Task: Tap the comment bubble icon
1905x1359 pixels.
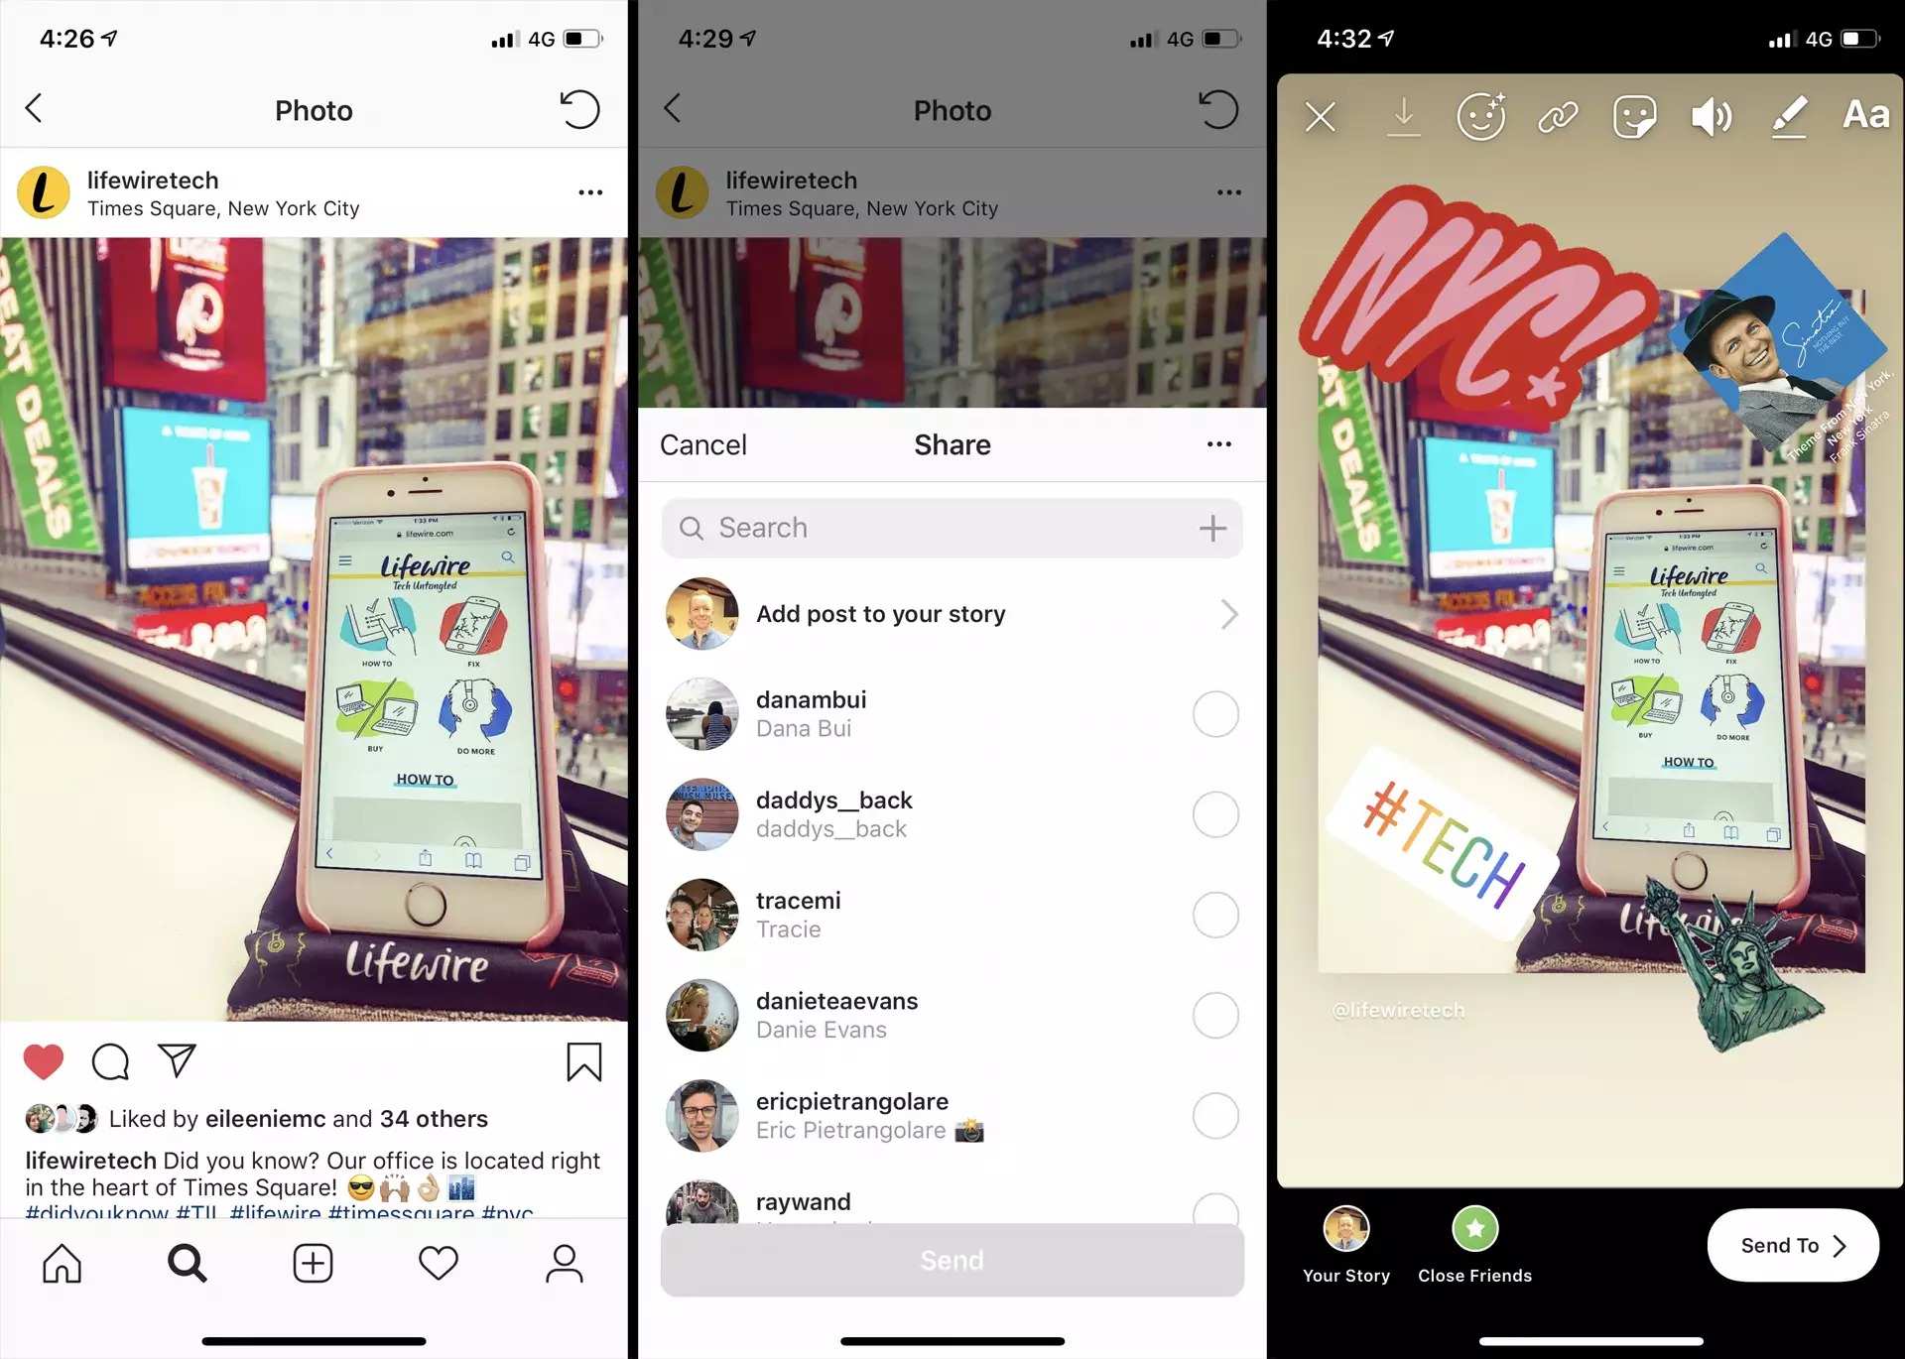Action: click(112, 1059)
